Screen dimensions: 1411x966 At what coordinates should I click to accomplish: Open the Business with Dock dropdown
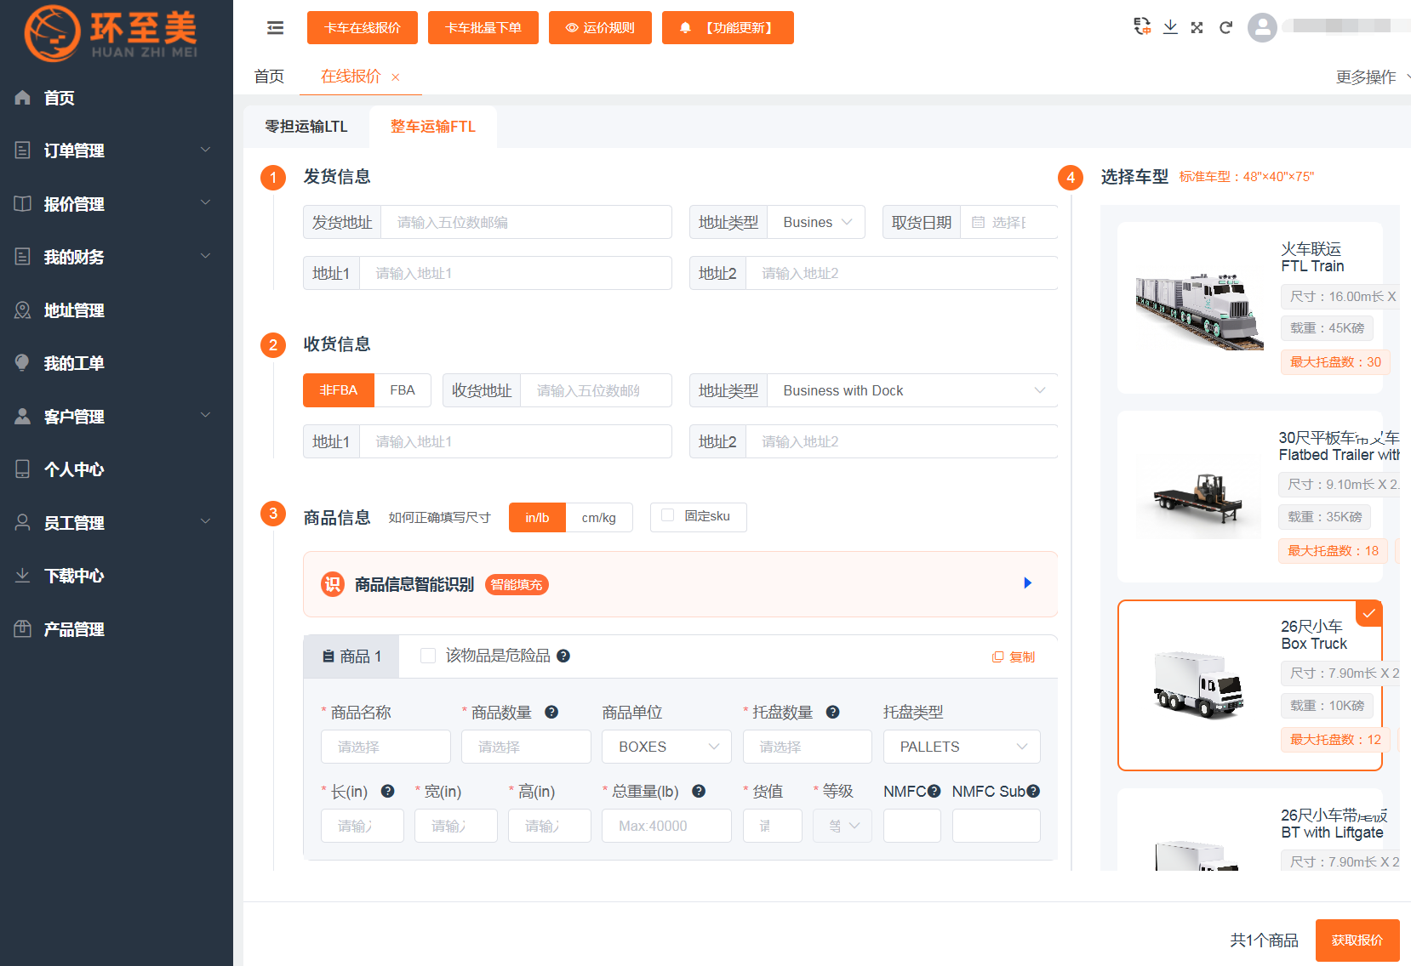pos(912,390)
